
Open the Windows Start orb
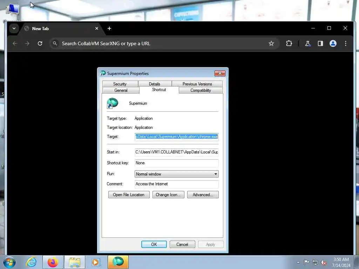(x=9, y=262)
